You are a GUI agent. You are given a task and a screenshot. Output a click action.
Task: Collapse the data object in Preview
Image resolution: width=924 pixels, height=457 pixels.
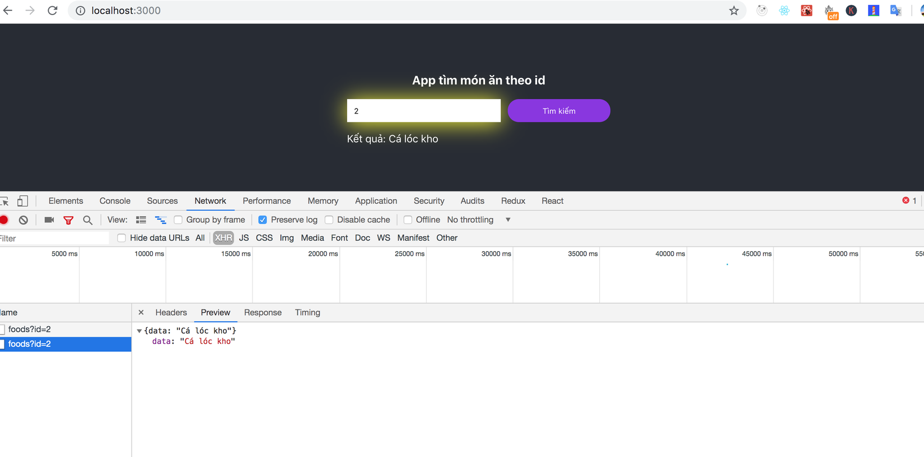(139, 331)
